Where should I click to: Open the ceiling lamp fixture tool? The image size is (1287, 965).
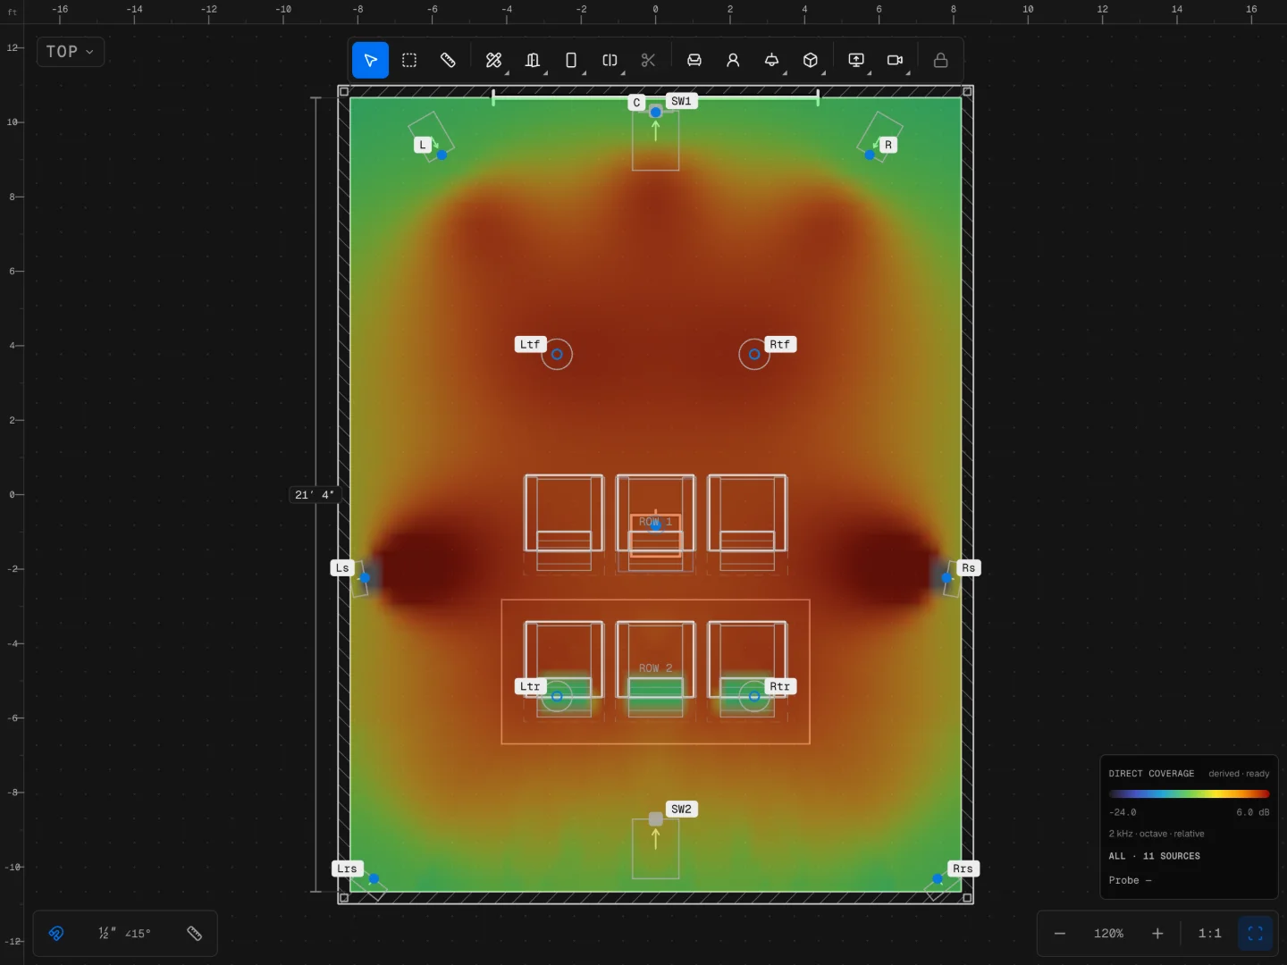pyautogui.click(x=771, y=60)
